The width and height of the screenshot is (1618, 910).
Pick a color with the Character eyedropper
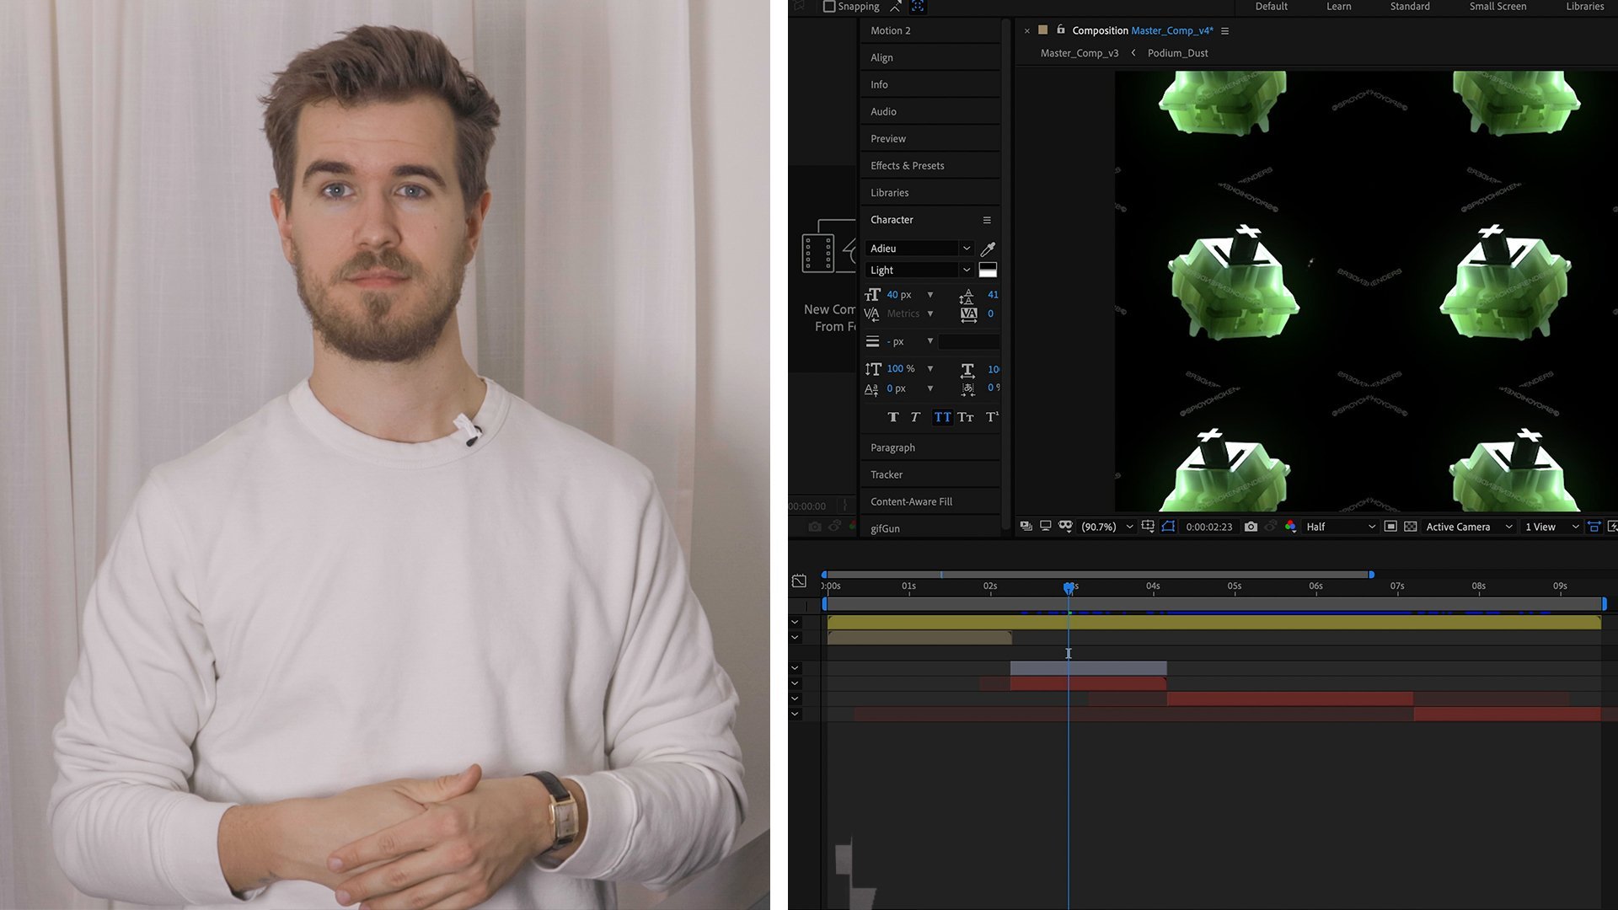pos(988,249)
